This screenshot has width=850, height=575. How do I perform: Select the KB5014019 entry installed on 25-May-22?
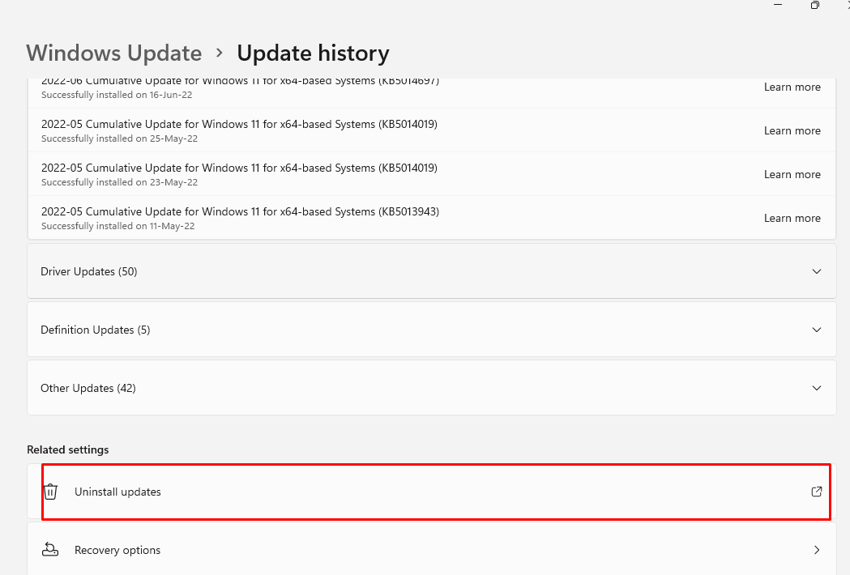(432, 130)
